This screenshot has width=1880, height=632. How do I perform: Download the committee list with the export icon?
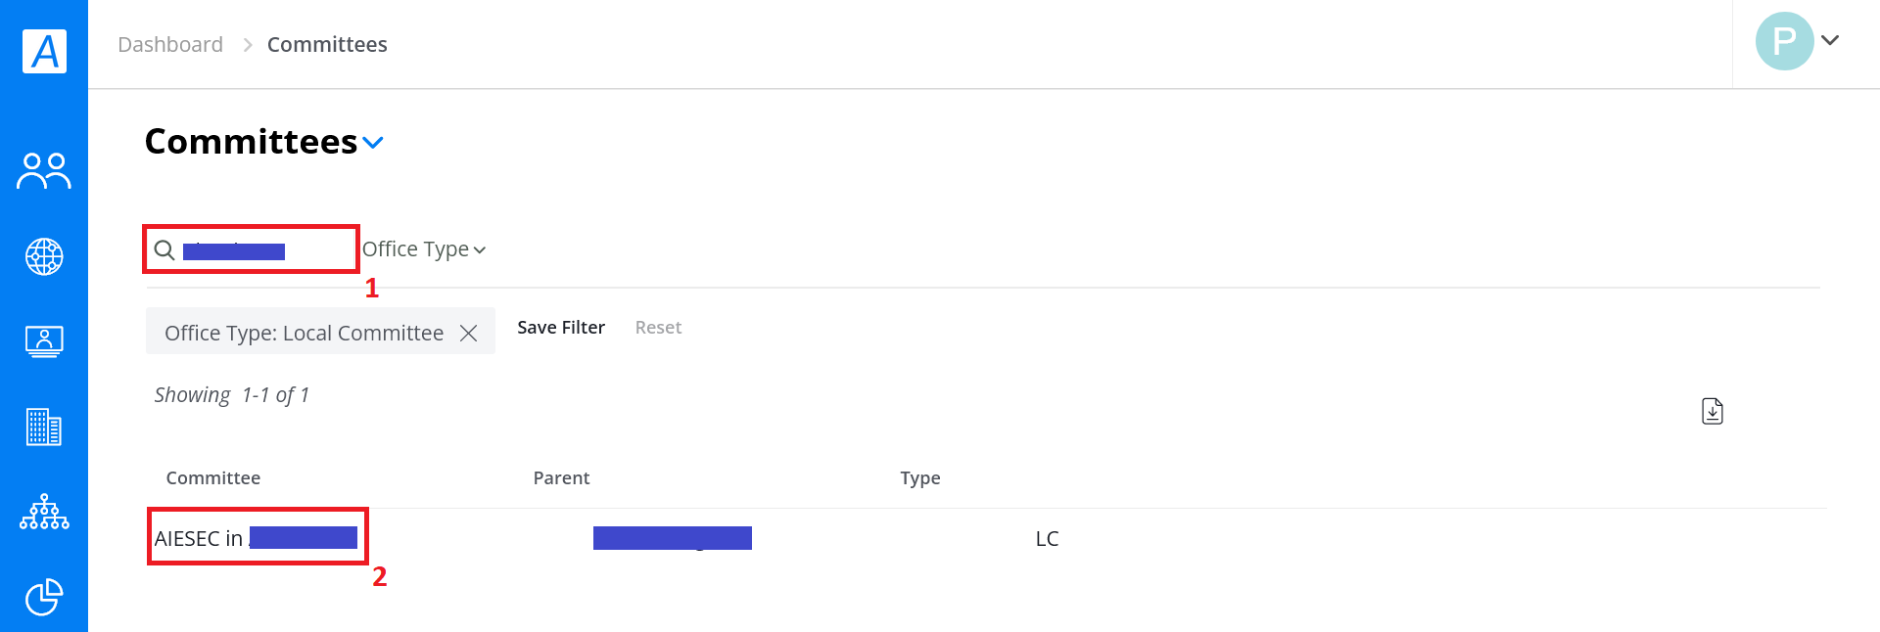click(x=1713, y=411)
